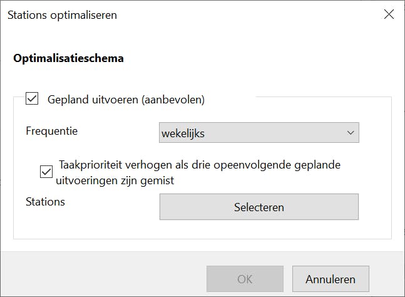This screenshot has height=297, width=405.
Task: Confirm with the OK button
Action: [x=245, y=279]
